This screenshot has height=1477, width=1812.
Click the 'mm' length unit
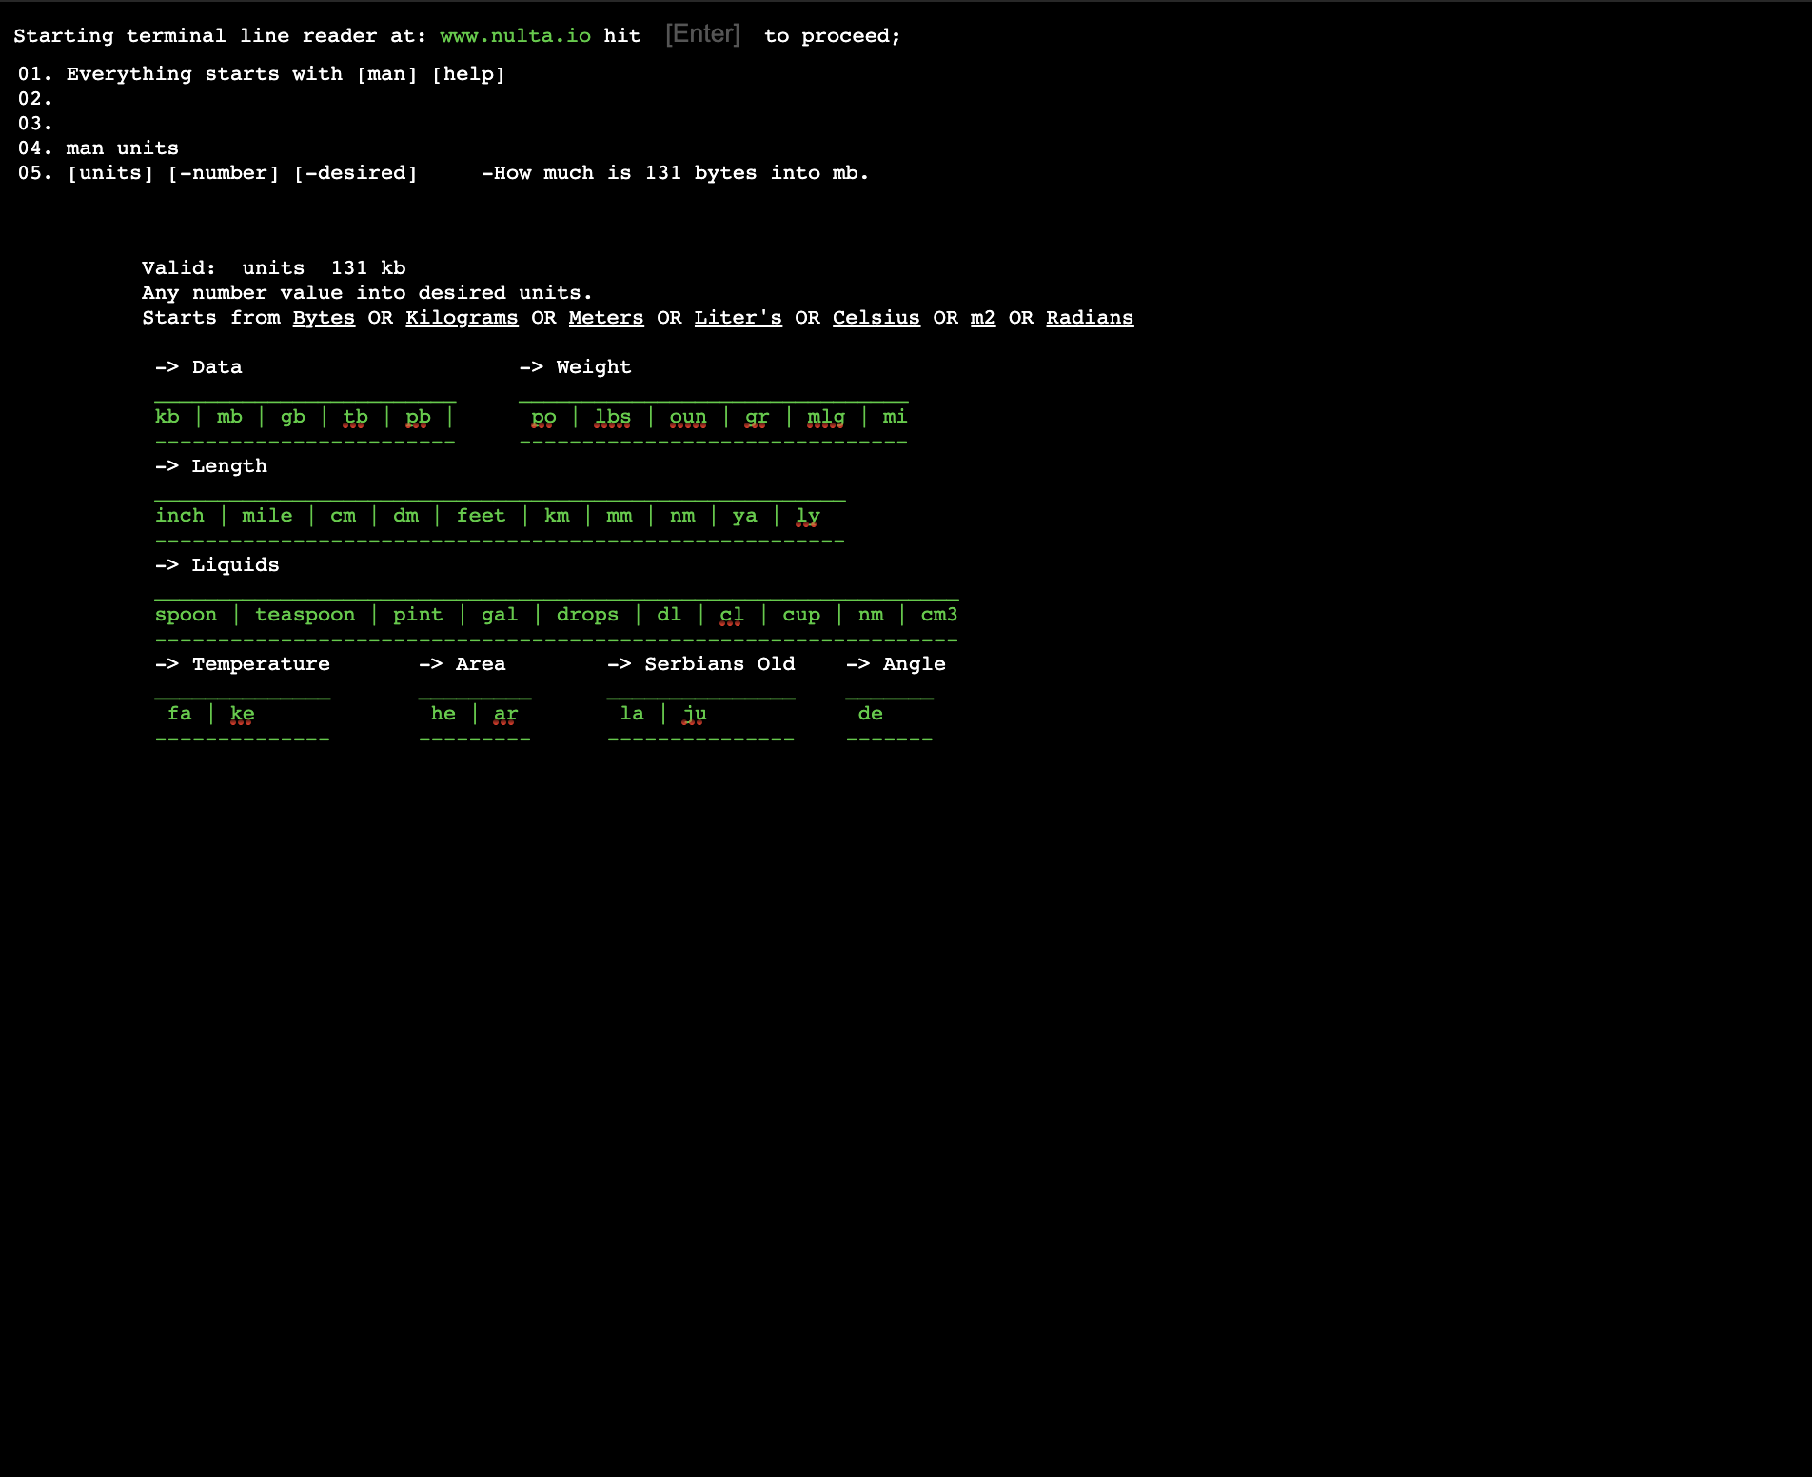[x=620, y=516]
